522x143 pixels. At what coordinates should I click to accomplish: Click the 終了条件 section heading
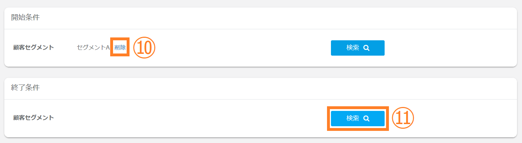point(25,88)
